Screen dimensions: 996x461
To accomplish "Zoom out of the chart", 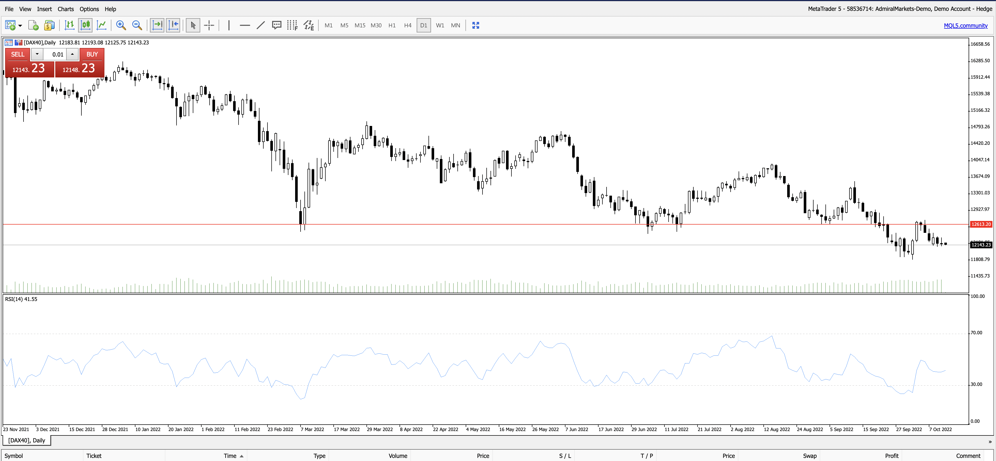I will 137,26.
